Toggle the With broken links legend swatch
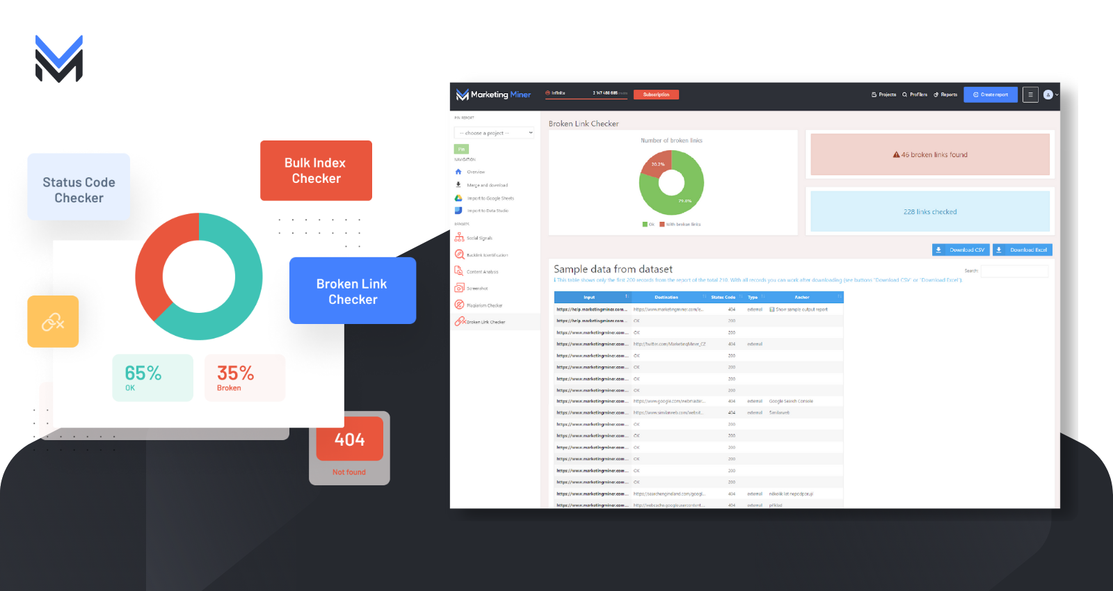The image size is (1113, 591). click(662, 225)
